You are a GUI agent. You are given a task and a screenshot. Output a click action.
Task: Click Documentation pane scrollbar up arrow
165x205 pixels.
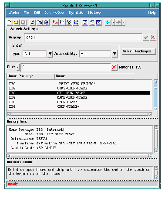pos(156,168)
